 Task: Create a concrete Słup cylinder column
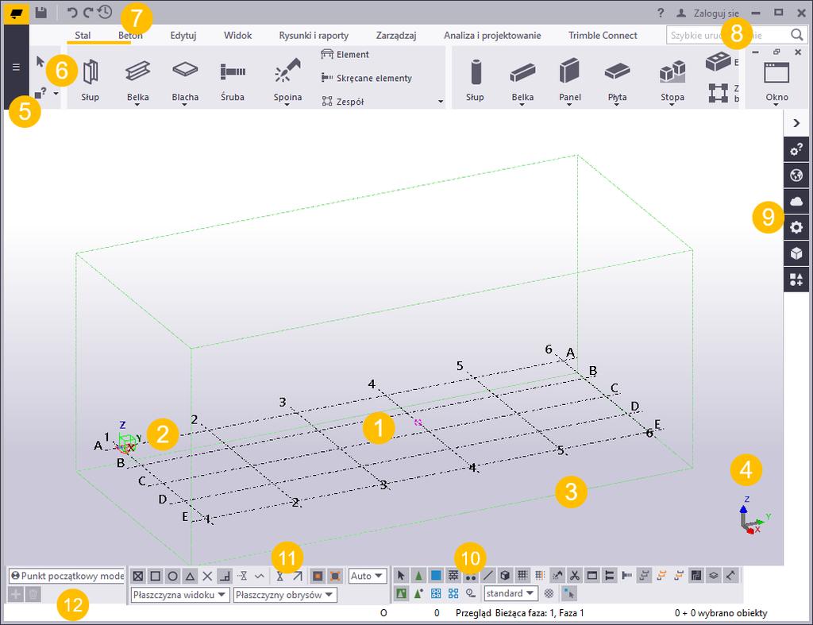tap(475, 79)
